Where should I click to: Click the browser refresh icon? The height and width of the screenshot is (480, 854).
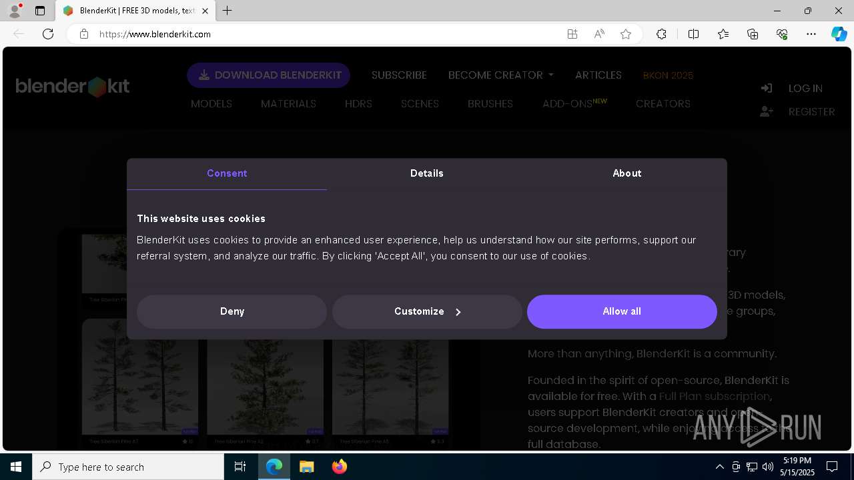pos(48,34)
